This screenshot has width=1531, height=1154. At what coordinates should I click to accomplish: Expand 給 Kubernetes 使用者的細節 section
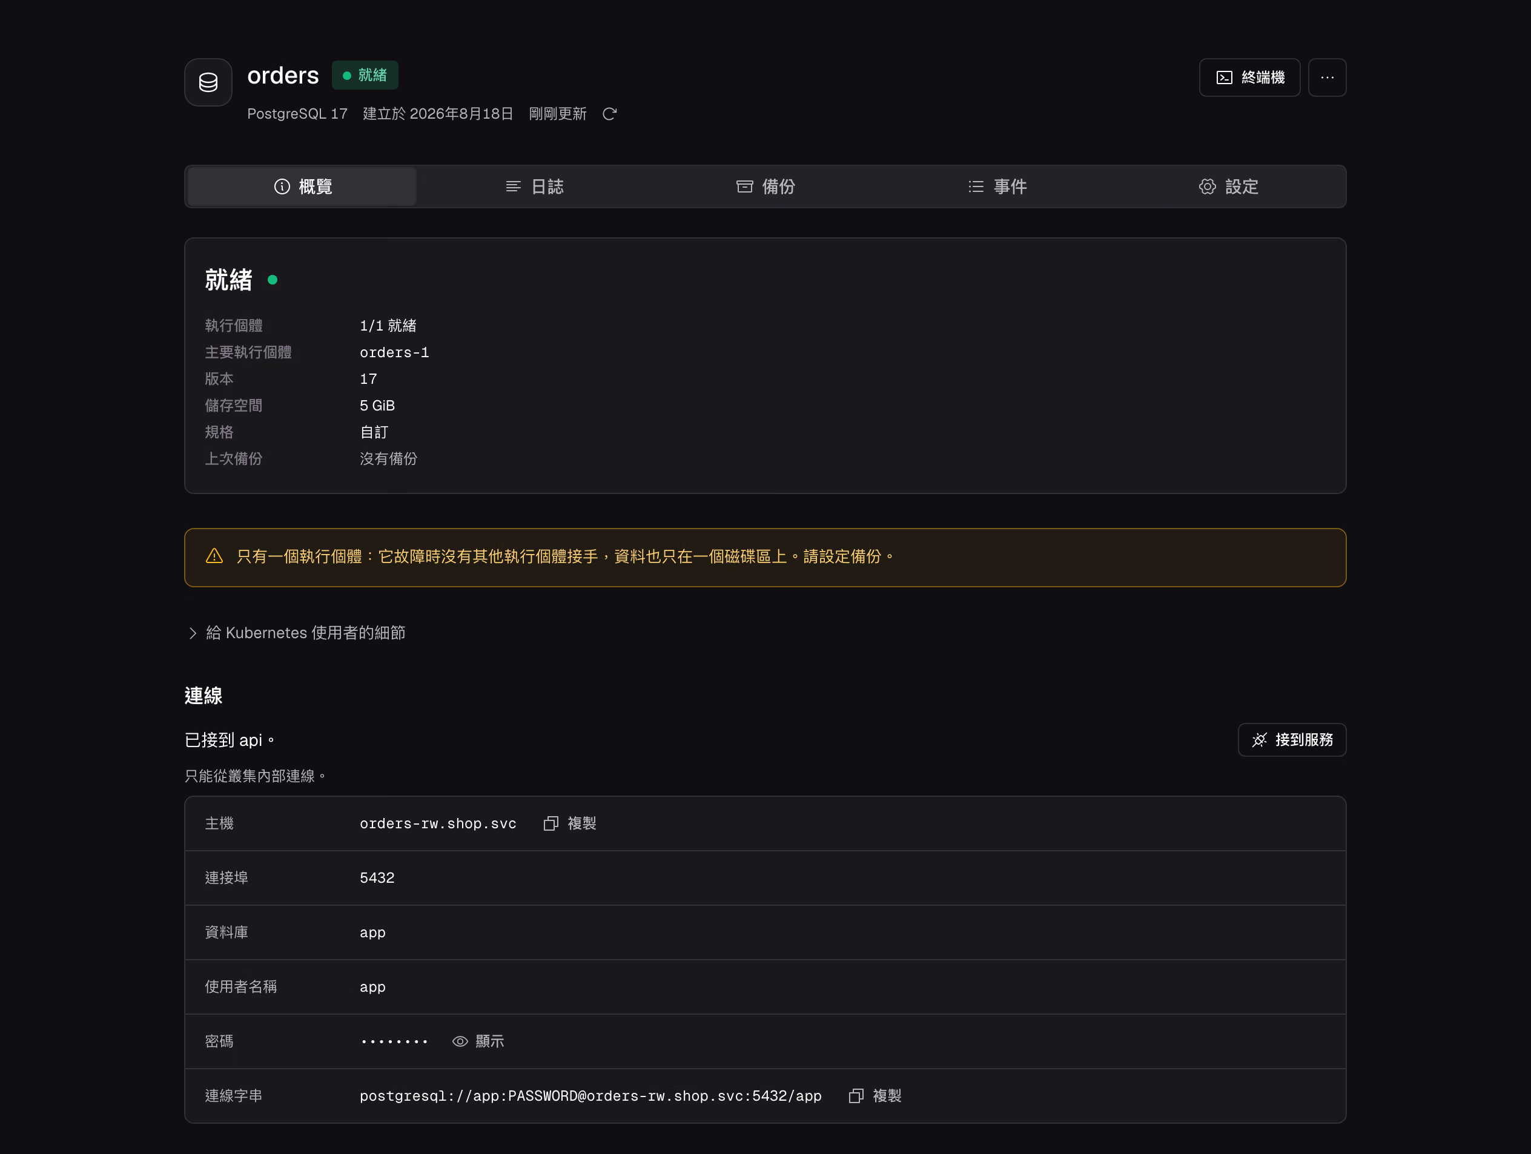click(296, 633)
